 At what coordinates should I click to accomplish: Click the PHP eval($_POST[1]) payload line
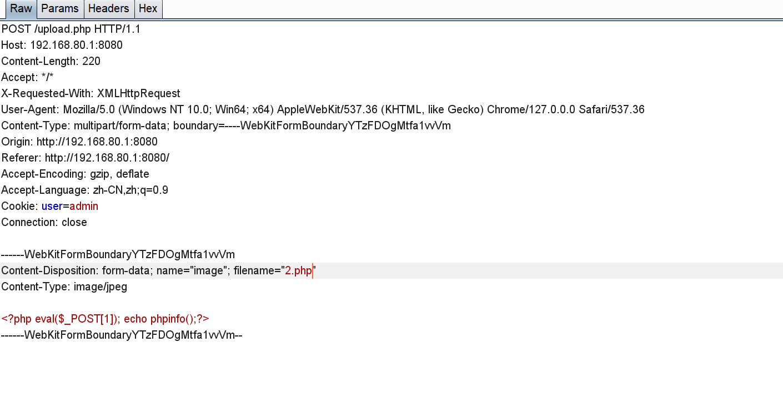105,319
